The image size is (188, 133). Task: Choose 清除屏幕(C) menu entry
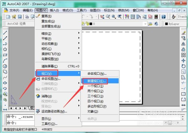pyautogui.click(x=58, y=66)
